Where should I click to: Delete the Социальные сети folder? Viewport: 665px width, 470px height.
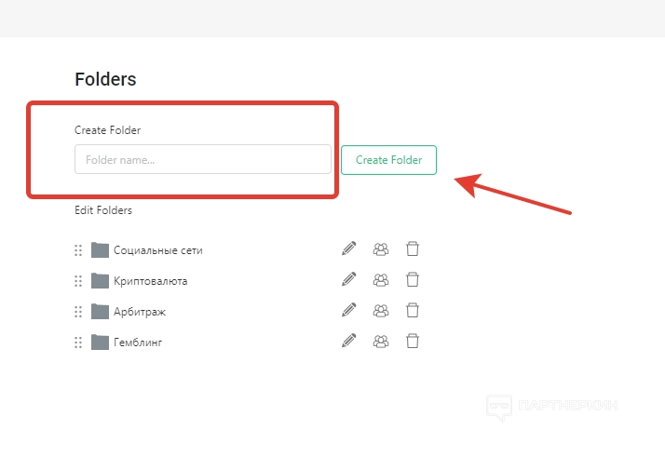[x=413, y=248]
